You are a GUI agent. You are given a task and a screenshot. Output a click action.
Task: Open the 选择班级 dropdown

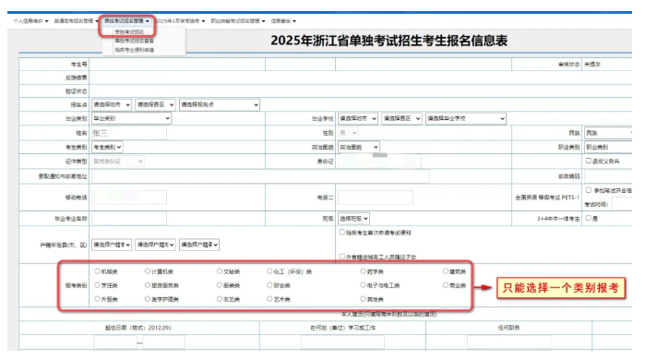(353, 219)
